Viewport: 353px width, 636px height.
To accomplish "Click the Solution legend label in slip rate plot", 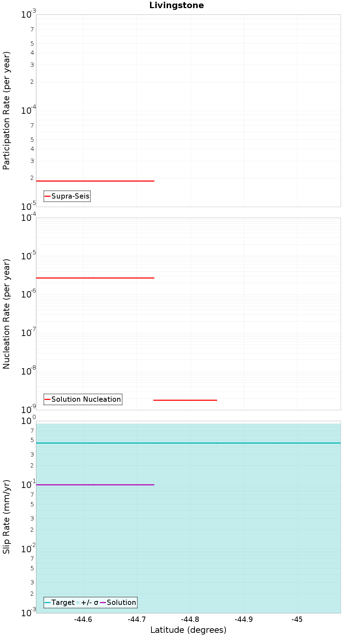I will pyautogui.click(x=121, y=602).
